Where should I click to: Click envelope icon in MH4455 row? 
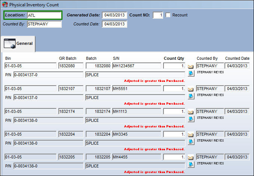coord(190,158)
